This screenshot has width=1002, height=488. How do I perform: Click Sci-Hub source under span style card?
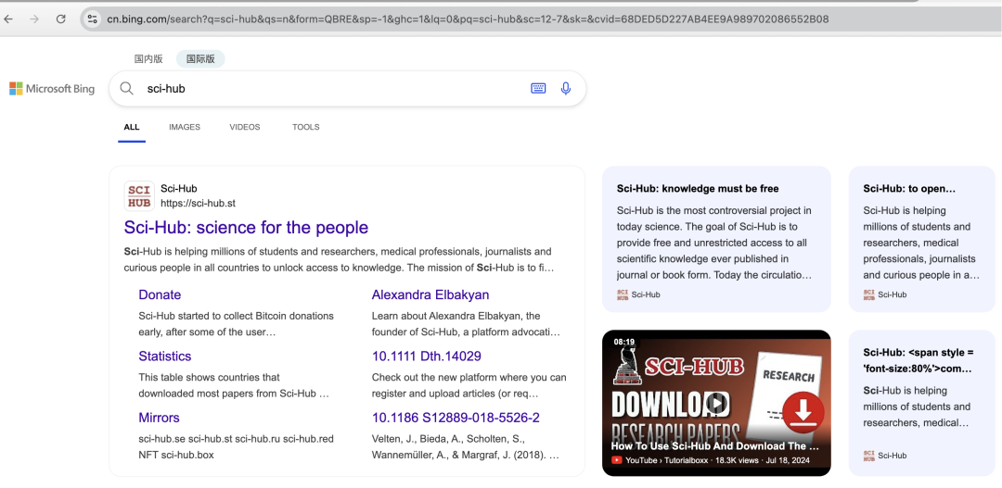pyautogui.click(x=885, y=456)
